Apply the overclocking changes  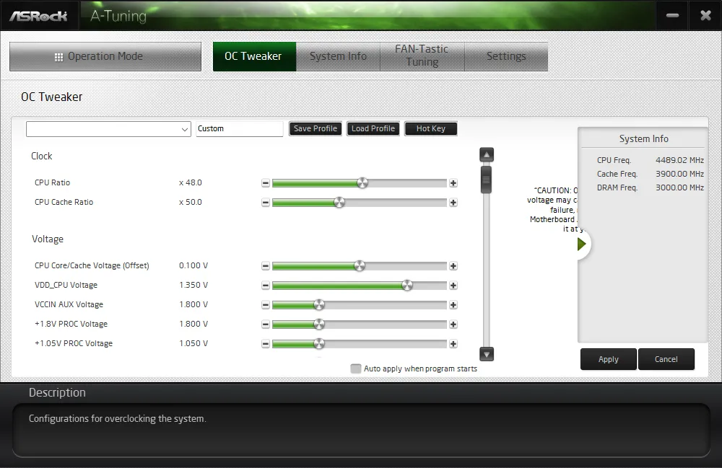pyautogui.click(x=608, y=359)
